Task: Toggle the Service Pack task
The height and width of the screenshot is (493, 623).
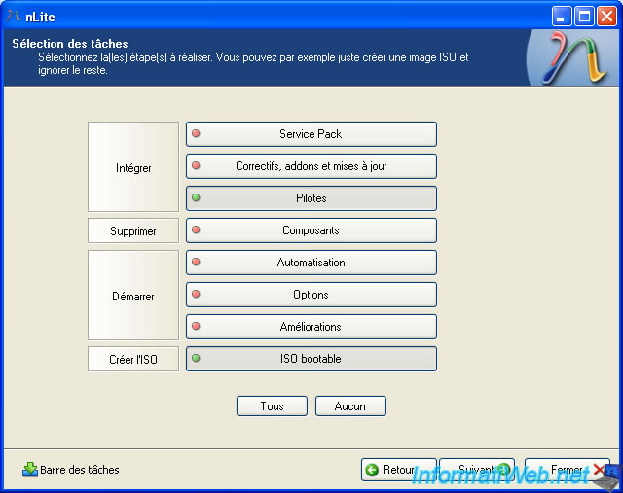Action: coord(311,134)
